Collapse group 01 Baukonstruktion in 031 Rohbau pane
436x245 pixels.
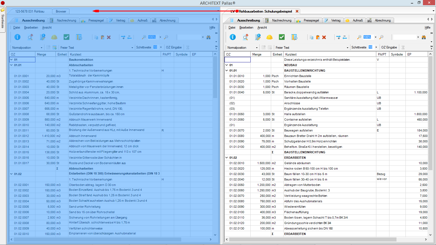pyautogui.click(x=11, y=60)
